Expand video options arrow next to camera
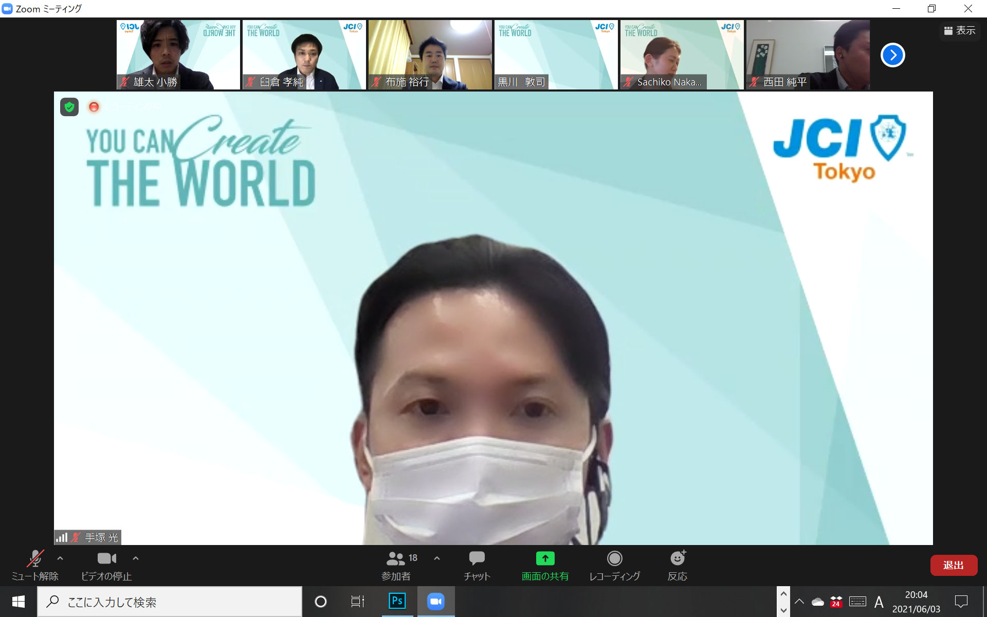This screenshot has height=617, width=987. click(x=136, y=558)
